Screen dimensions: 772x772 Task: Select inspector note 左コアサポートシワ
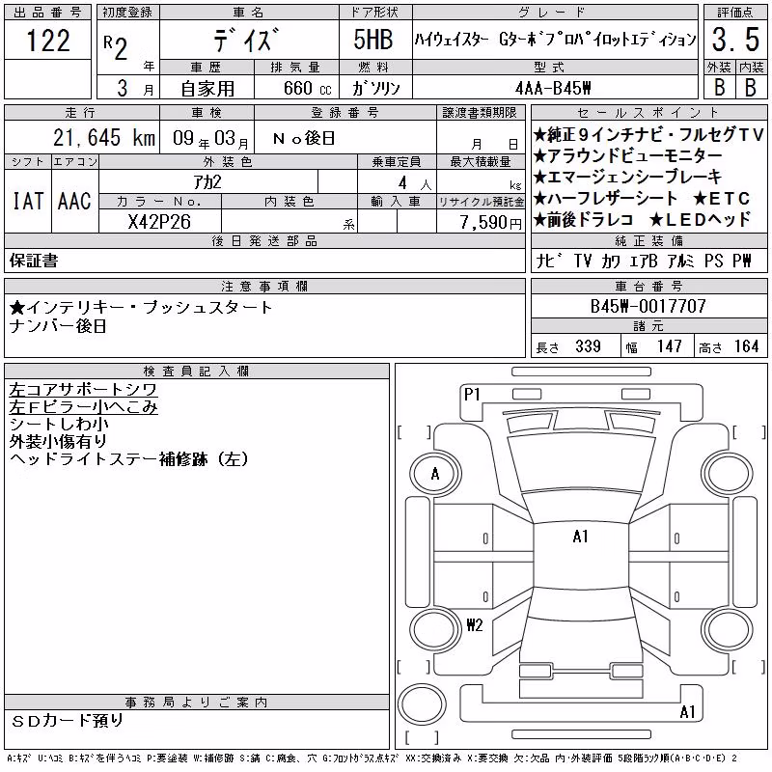click(83, 390)
